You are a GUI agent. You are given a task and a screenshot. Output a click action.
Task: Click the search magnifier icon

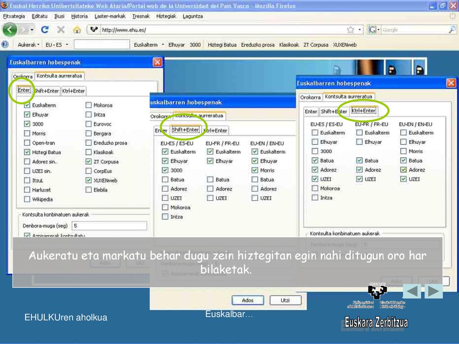pos(452,30)
